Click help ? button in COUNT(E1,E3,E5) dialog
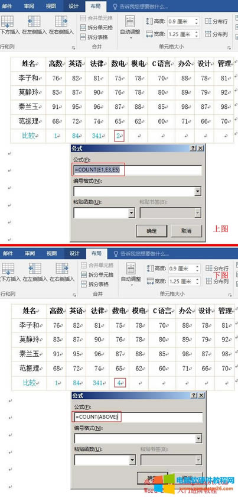Viewport: 238px width, 497px height. (x=193, y=149)
